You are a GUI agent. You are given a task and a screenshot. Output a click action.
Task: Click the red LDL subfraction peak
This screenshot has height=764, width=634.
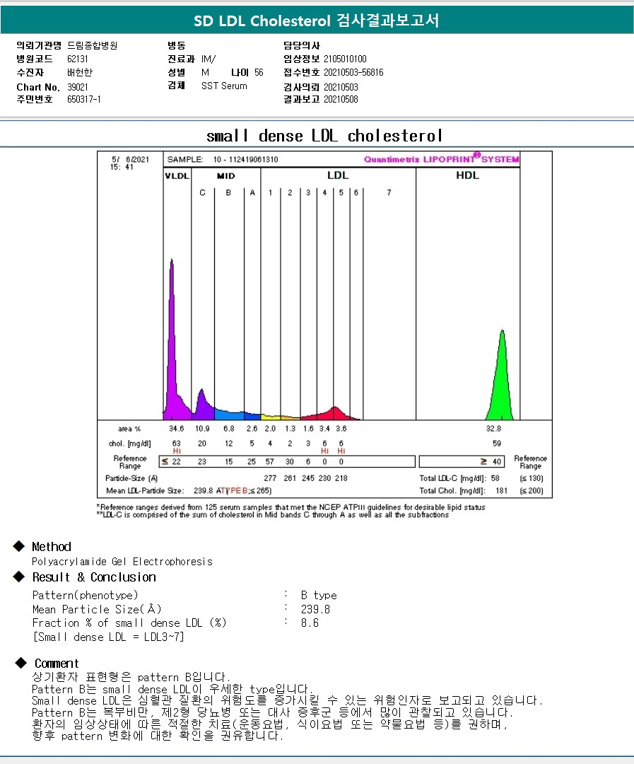click(x=334, y=414)
